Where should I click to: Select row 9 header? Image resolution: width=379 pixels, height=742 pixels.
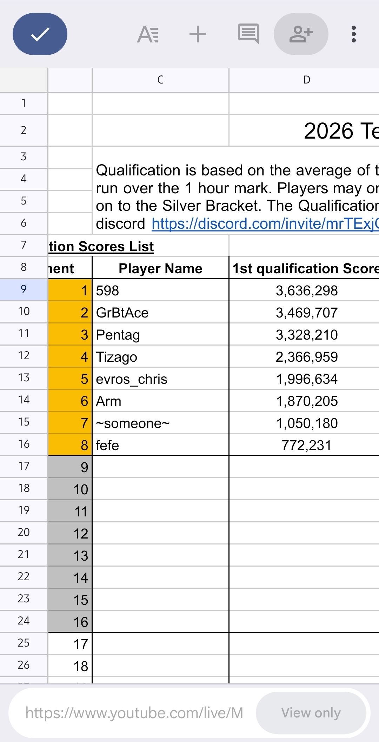point(24,289)
